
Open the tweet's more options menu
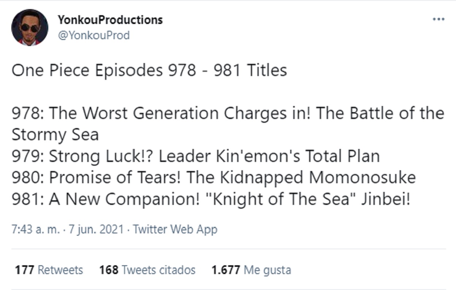pos(439,19)
